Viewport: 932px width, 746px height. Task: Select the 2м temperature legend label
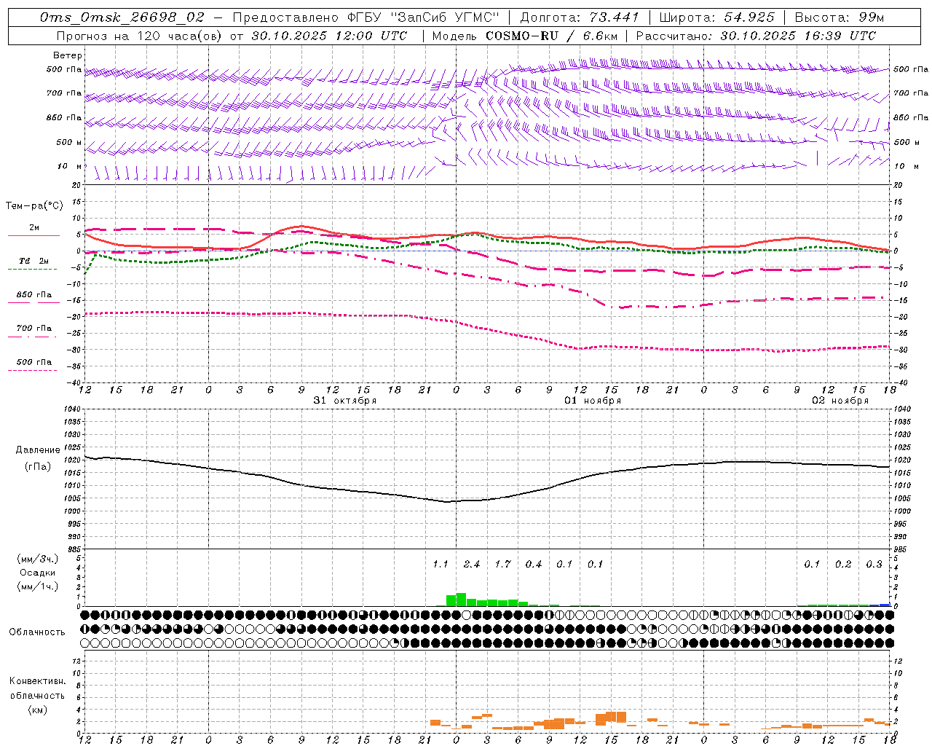(34, 228)
